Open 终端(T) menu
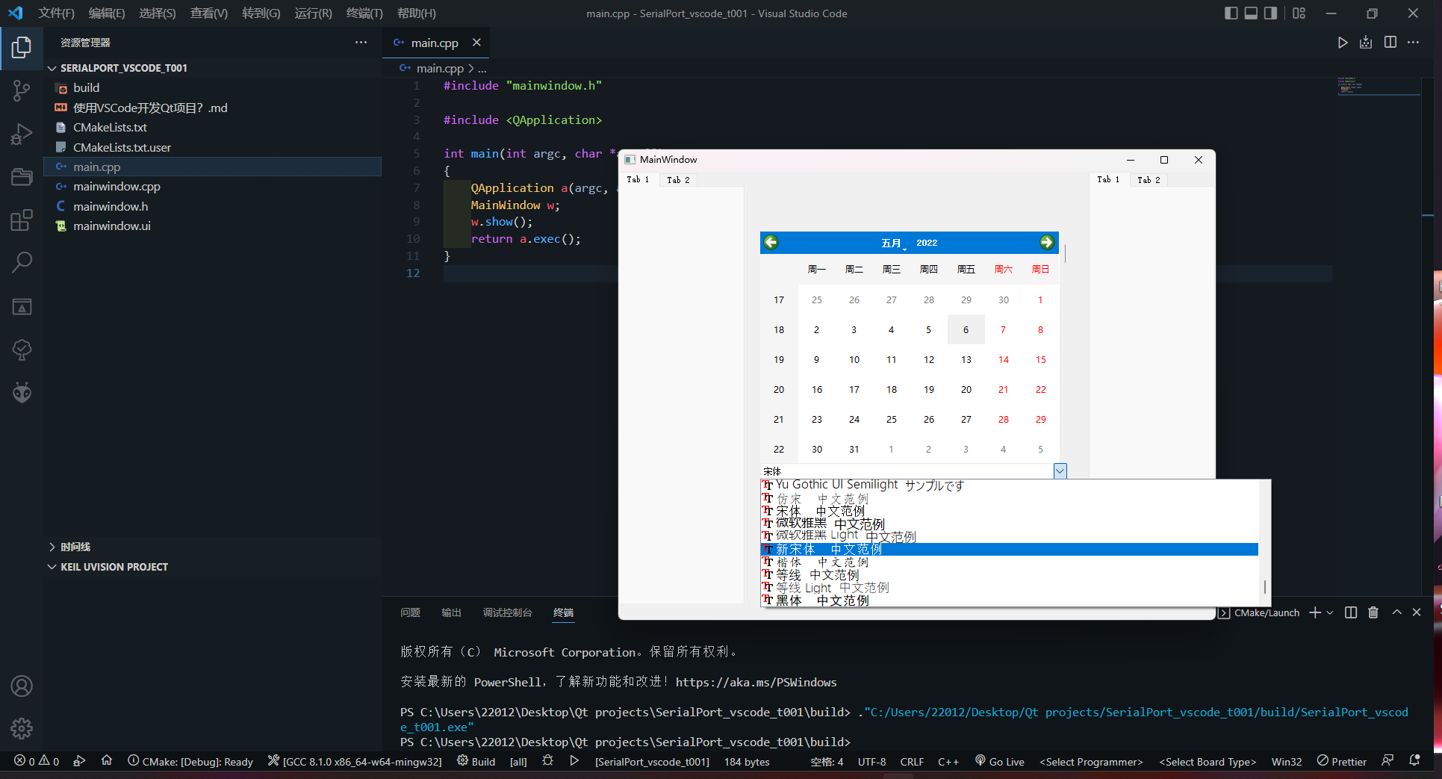The height and width of the screenshot is (779, 1442). [364, 13]
